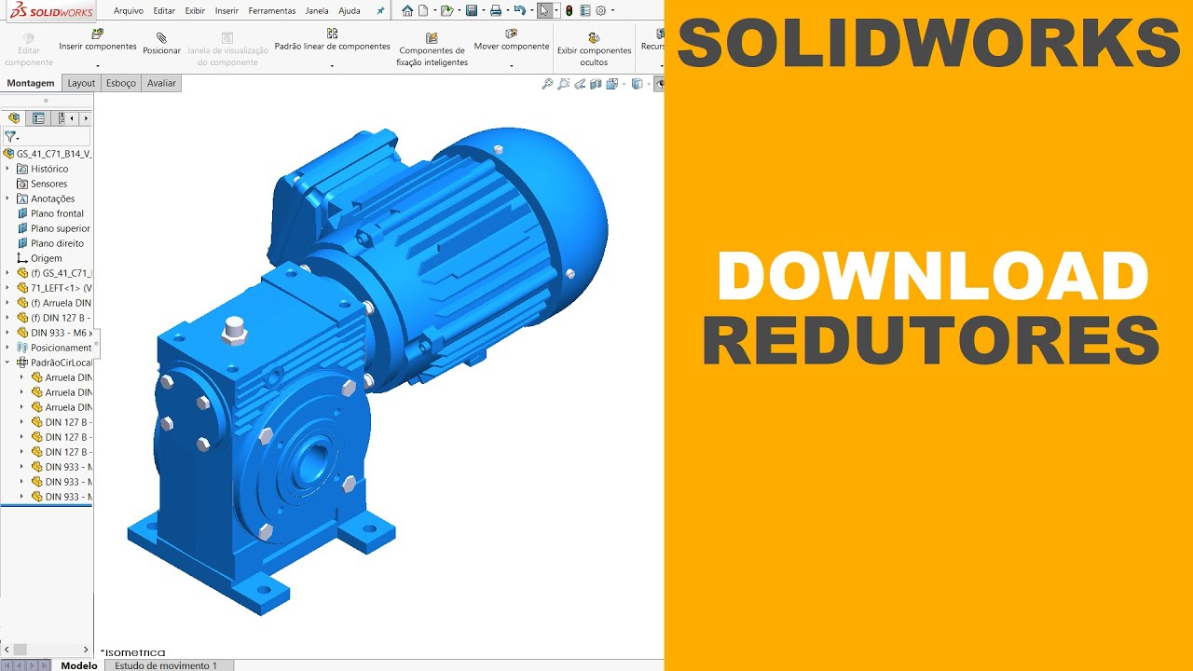Open dropdown under Padrão linear de componentes

[x=332, y=66]
